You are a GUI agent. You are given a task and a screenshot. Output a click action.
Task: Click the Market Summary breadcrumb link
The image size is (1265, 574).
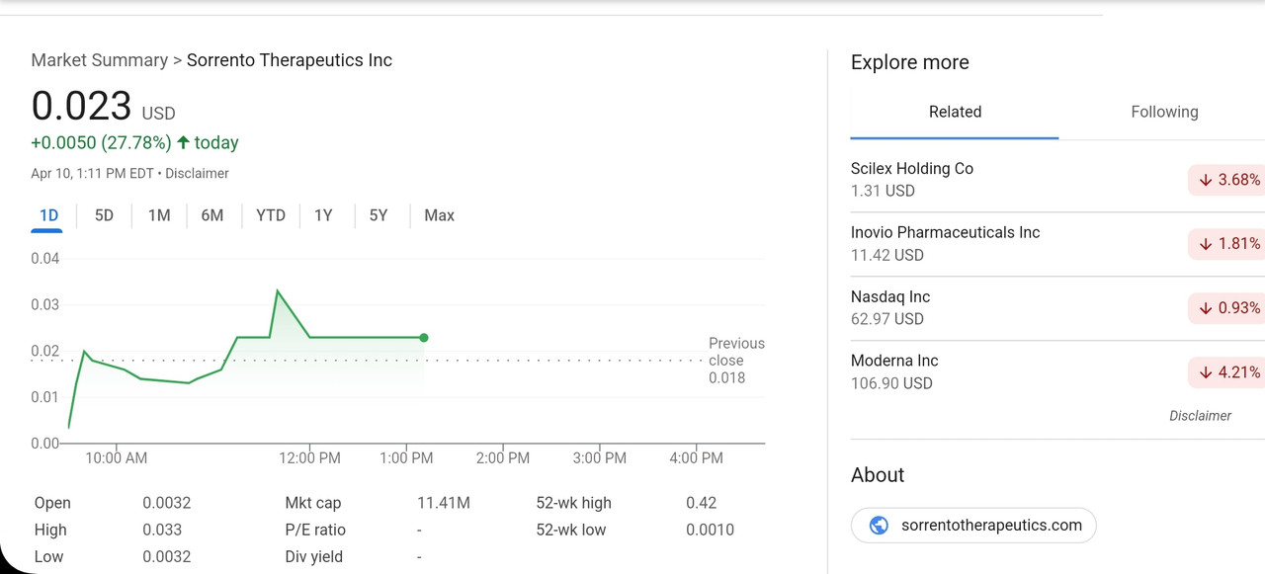99,60
